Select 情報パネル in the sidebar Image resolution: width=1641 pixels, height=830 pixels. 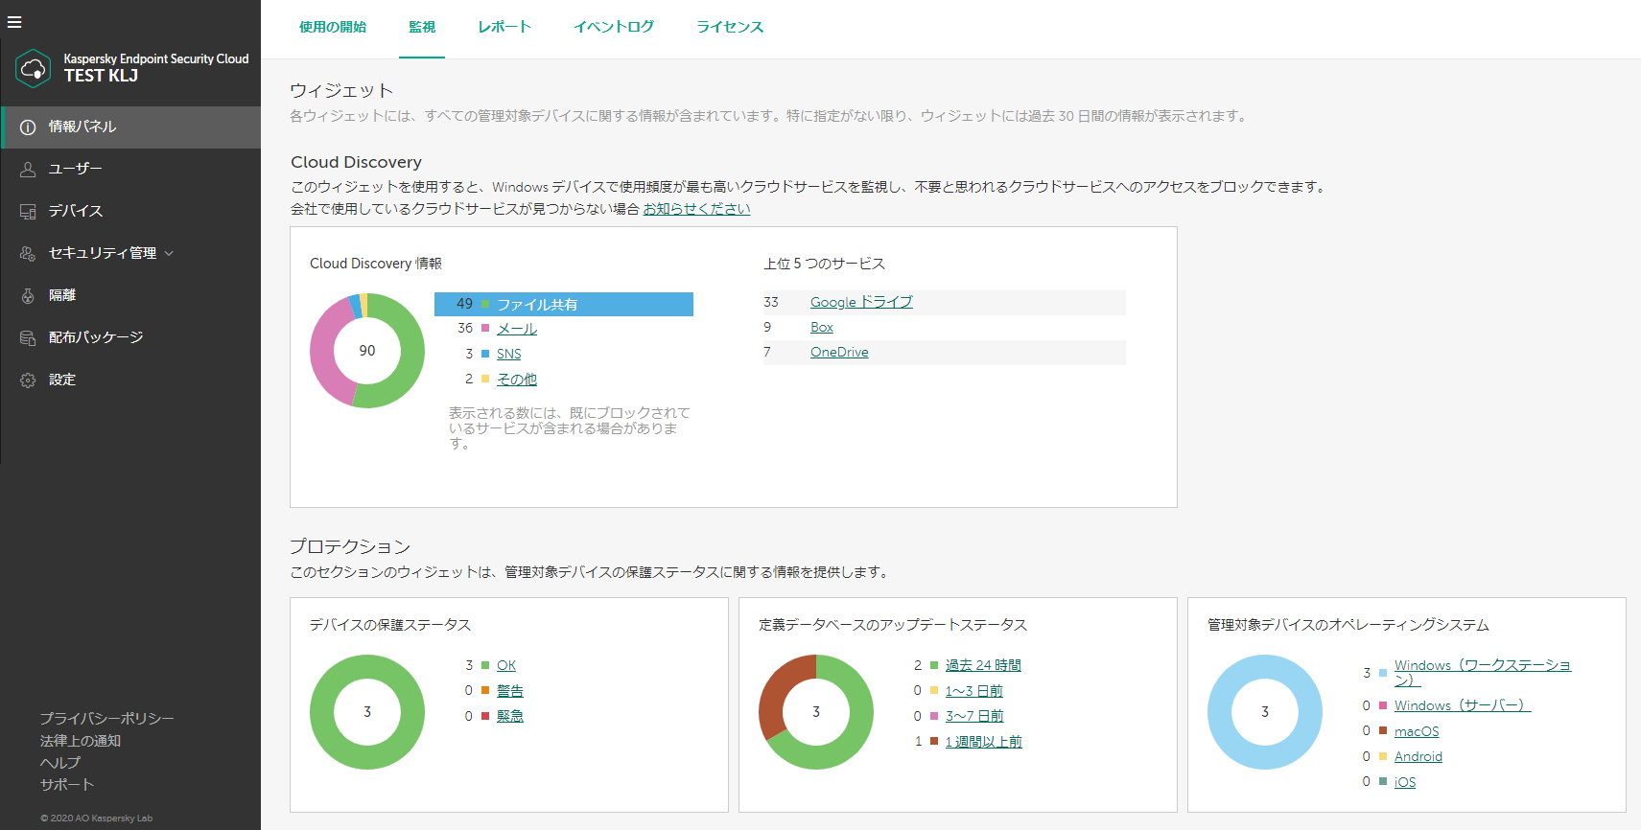pyautogui.click(x=130, y=127)
